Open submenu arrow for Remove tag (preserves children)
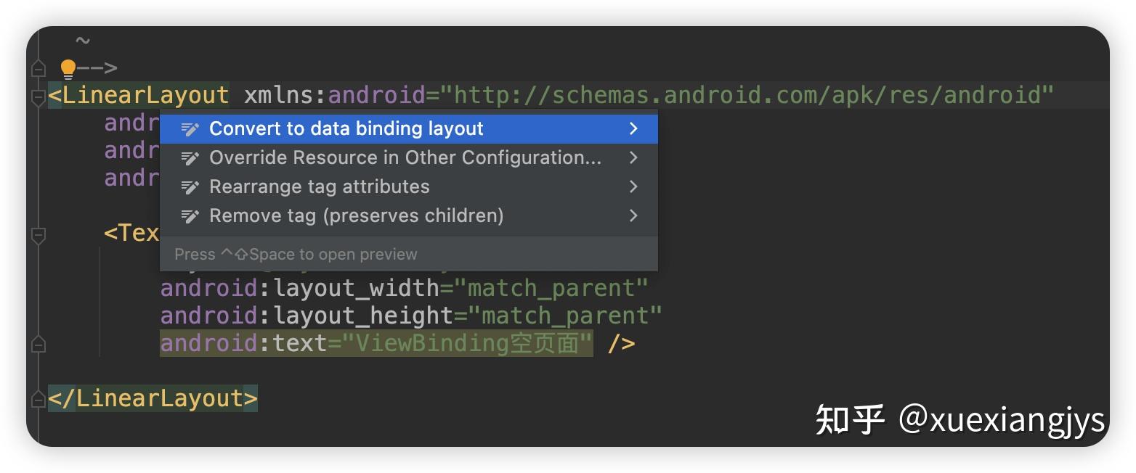 coord(633,216)
